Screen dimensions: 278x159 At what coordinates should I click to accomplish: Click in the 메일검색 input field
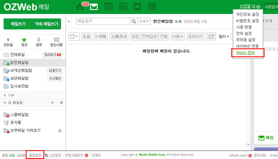pyautogui.click(x=103, y=21)
